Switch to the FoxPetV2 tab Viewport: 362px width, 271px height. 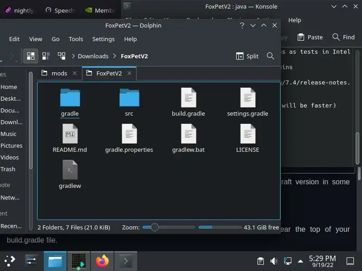[x=109, y=73]
